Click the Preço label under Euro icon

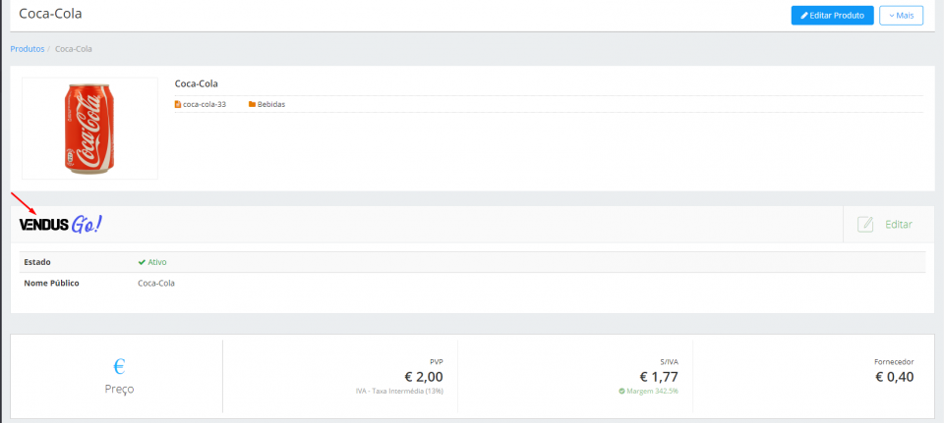pos(119,389)
